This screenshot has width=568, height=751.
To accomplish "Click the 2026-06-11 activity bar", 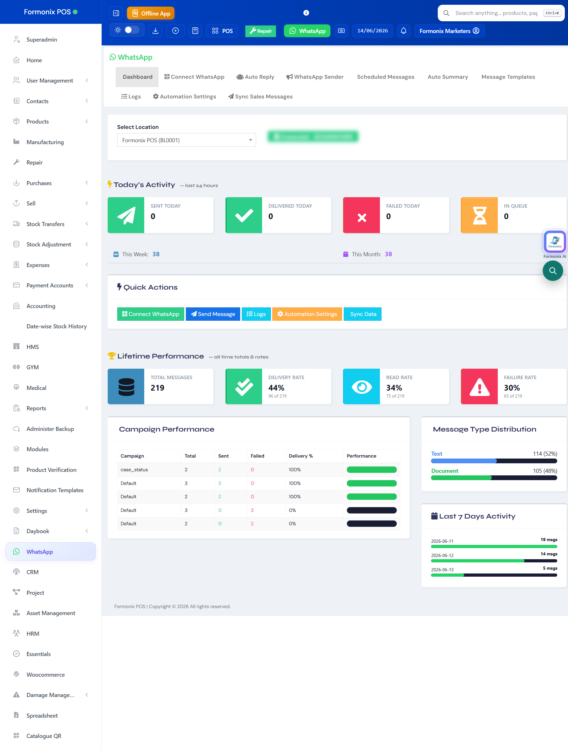I will [494, 546].
